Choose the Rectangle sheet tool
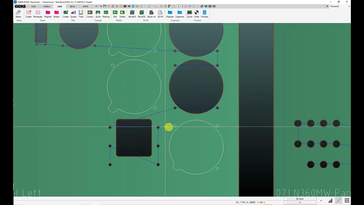This screenshot has height=205, width=364. click(38, 14)
